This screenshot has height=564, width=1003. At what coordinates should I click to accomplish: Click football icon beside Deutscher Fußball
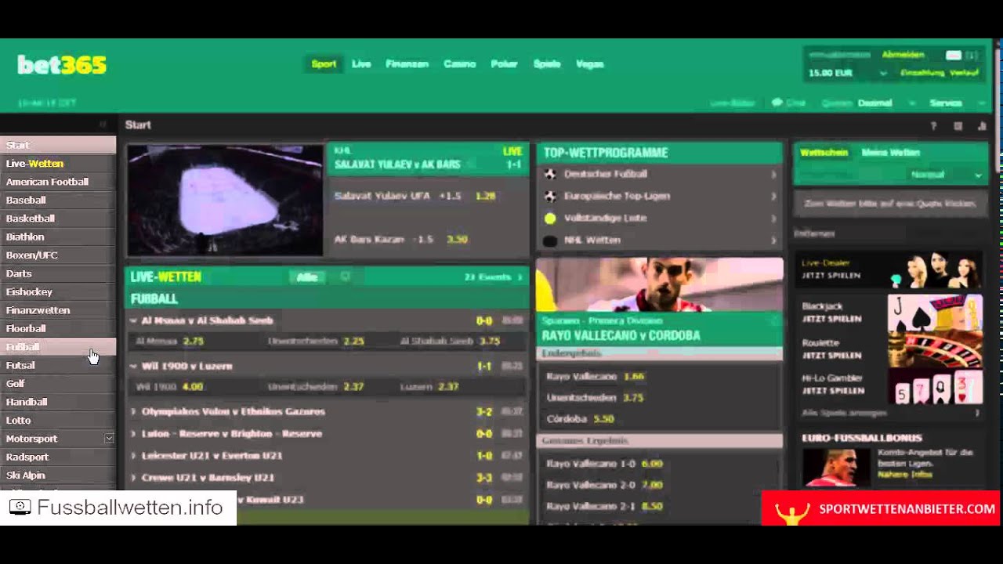(x=550, y=174)
